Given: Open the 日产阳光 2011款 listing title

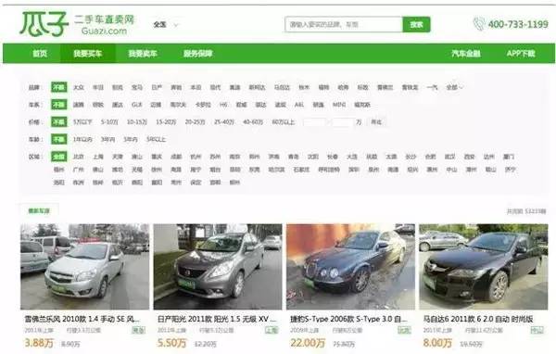Looking at the screenshot, I should tap(217, 319).
